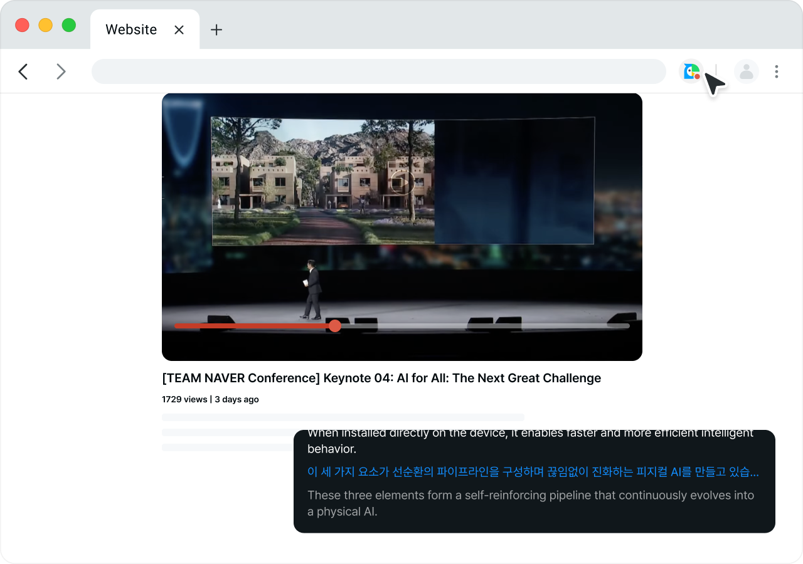Click the browser back arrow
The height and width of the screenshot is (564, 803).
coord(23,72)
